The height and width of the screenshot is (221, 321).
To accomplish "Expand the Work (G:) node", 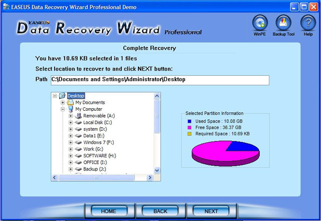I will point(71,149).
